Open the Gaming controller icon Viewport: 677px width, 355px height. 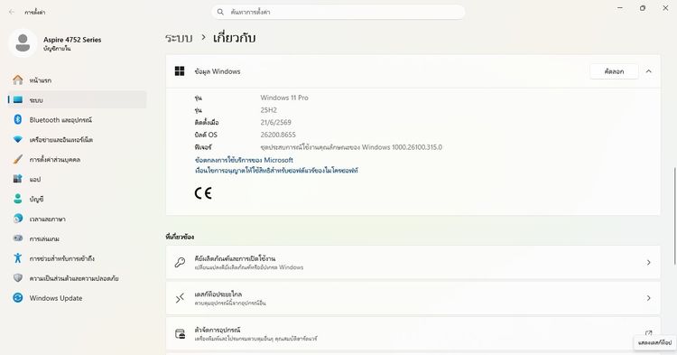pos(18,238)
